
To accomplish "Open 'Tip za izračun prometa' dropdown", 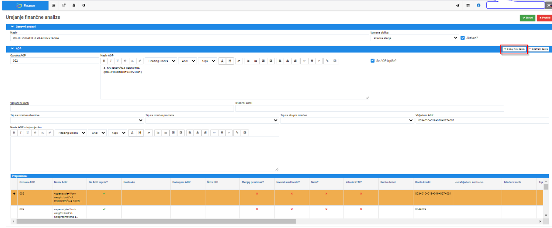I will tap(212, 120).
